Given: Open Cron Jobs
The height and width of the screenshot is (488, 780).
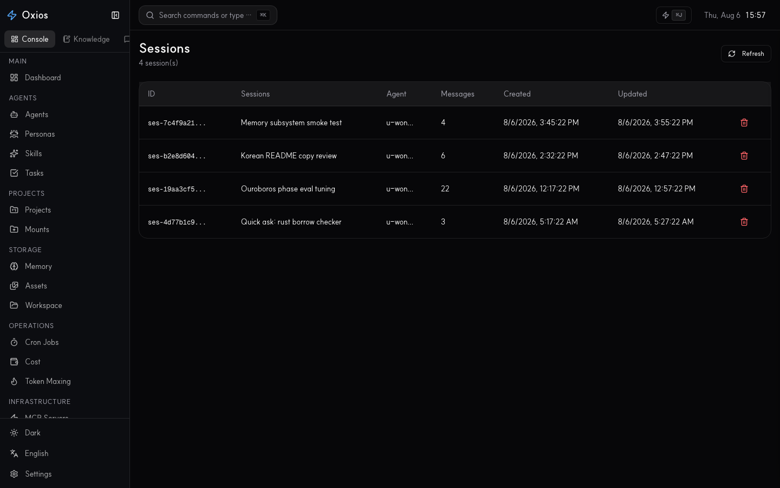Looking at the screenshot, I should pyautogui.click(x=65, y=342).
